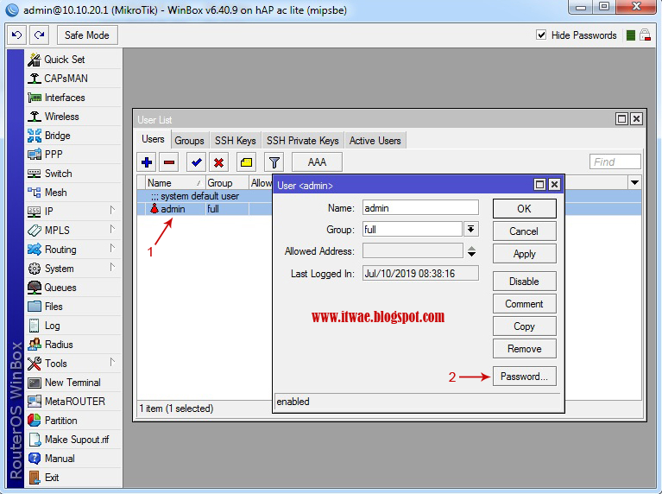Remove user with the red minus icon
662x494 pixels.
point(169,162)
